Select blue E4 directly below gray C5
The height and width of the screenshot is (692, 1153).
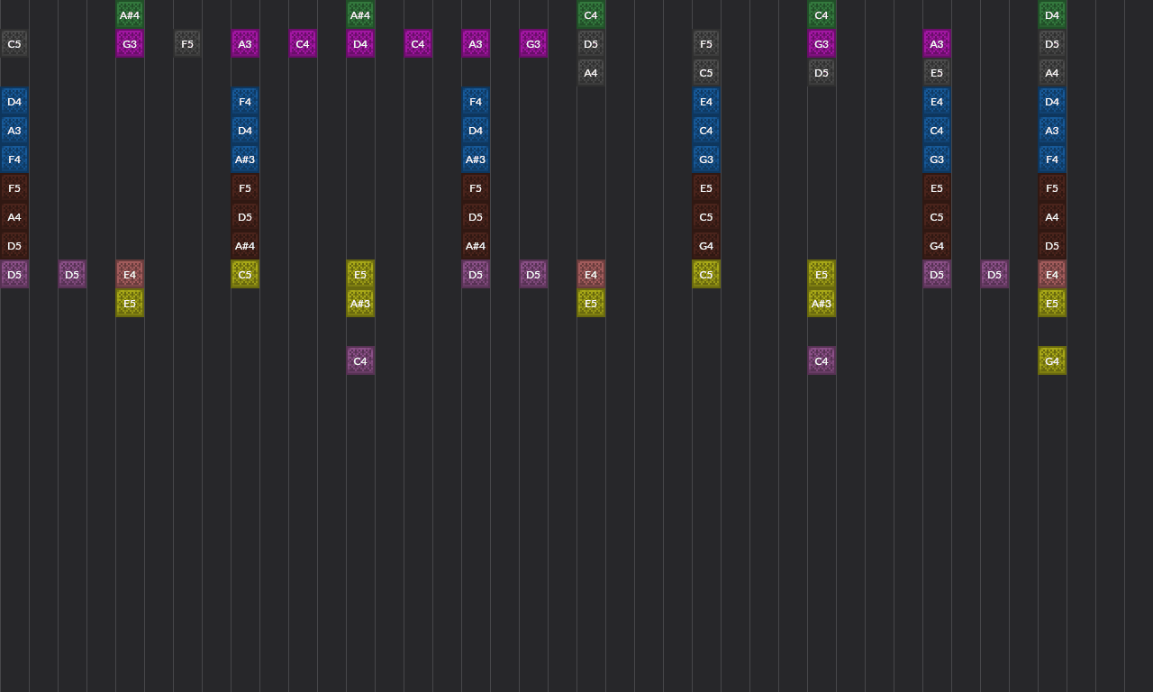[706, 101]
